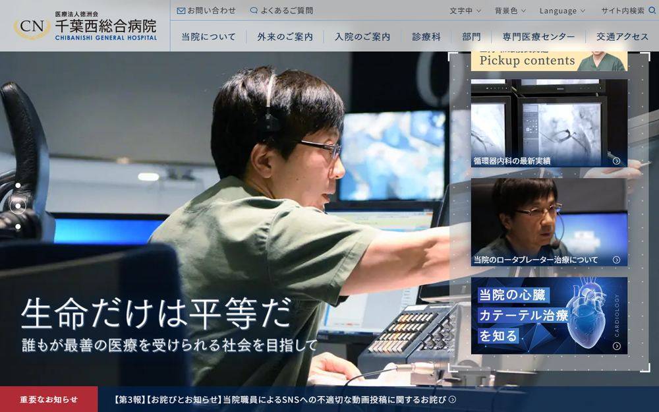
Task: Open the 第3報 お詫びとお知らせ notice link
Action: tap(280, 399)
